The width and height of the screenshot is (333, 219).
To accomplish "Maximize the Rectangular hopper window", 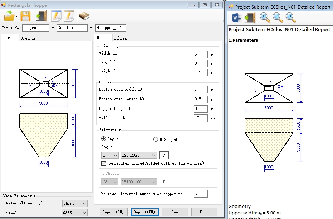I will [x=205, y=5].
